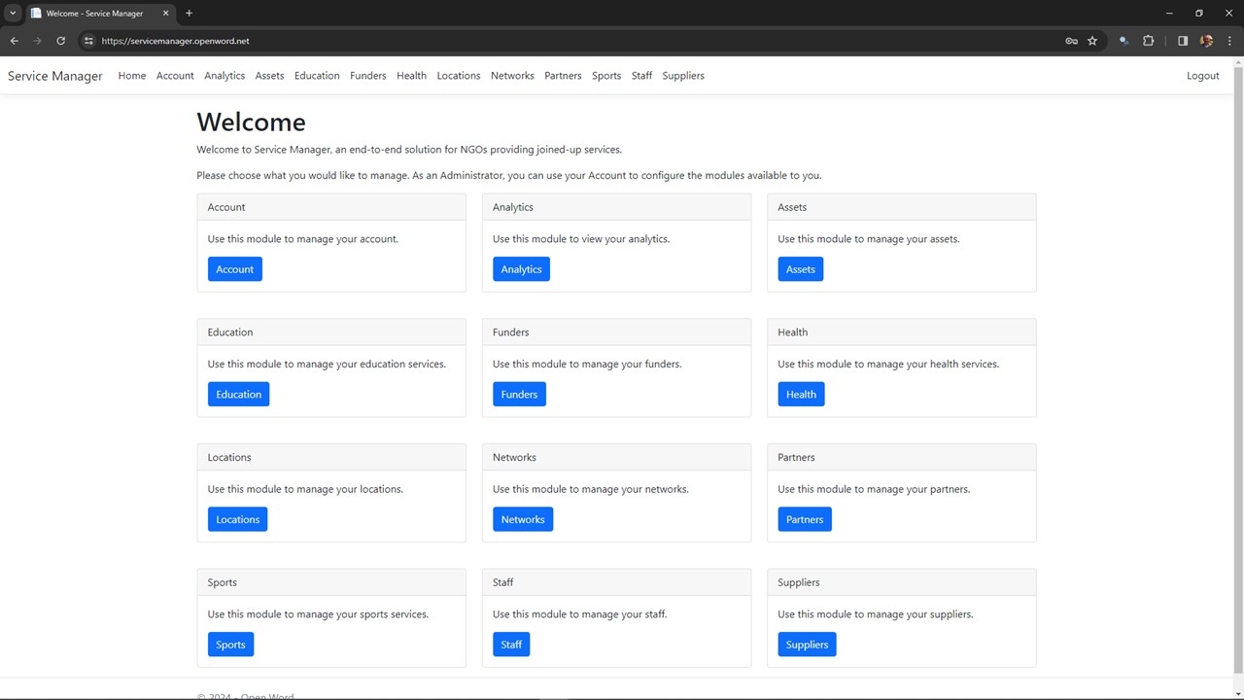Screen dimensions: 1244x700
Task: Click the blue Locations button
Action: [x=238, y=520]
